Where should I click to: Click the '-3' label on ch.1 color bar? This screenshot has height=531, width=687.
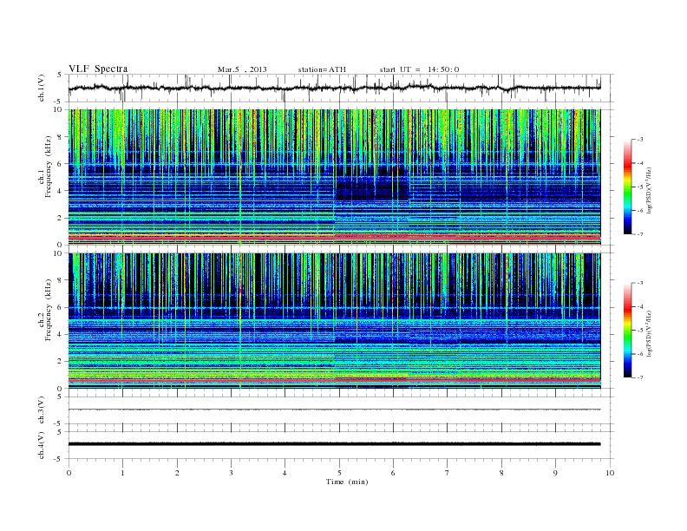[x=640, y=140]
